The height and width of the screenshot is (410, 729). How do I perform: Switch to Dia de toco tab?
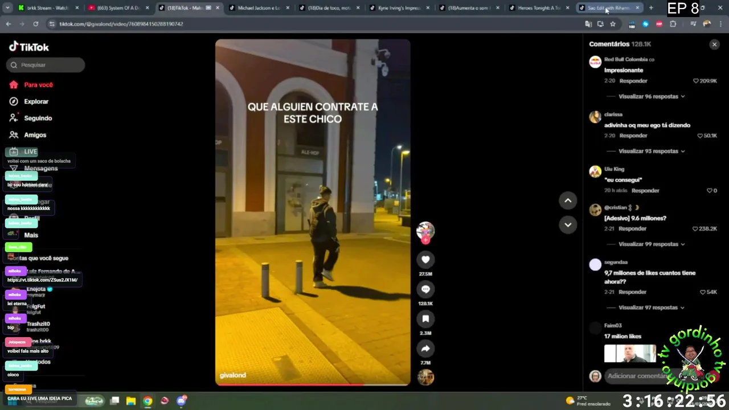[328, 7]
